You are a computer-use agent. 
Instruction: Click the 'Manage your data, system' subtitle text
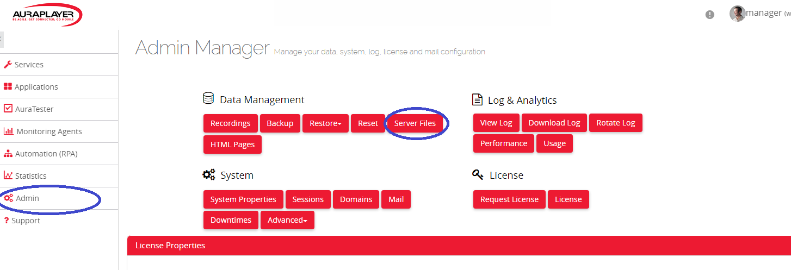tap(380, 52)
